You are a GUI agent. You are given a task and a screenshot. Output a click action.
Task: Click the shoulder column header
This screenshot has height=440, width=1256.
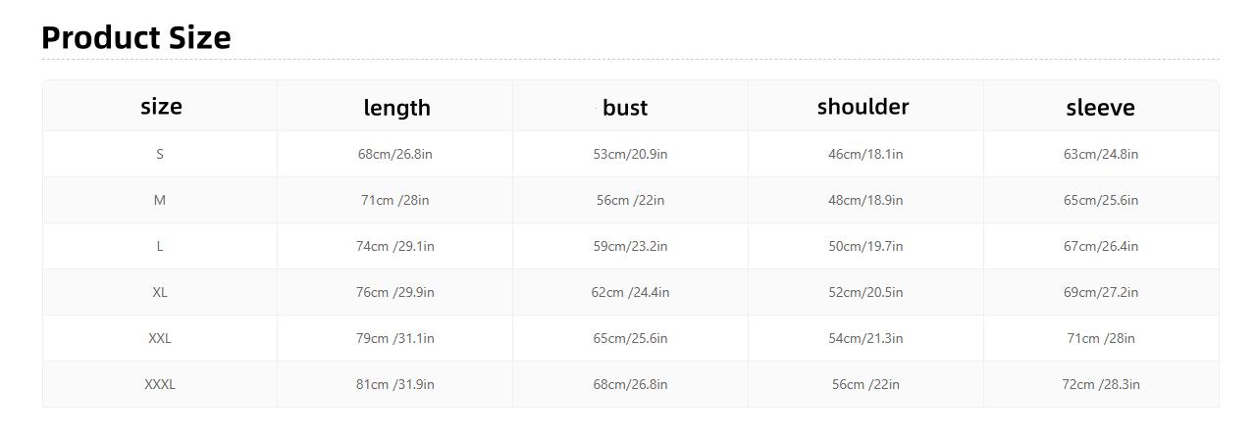pyautogui.click(x=863, y=106)
